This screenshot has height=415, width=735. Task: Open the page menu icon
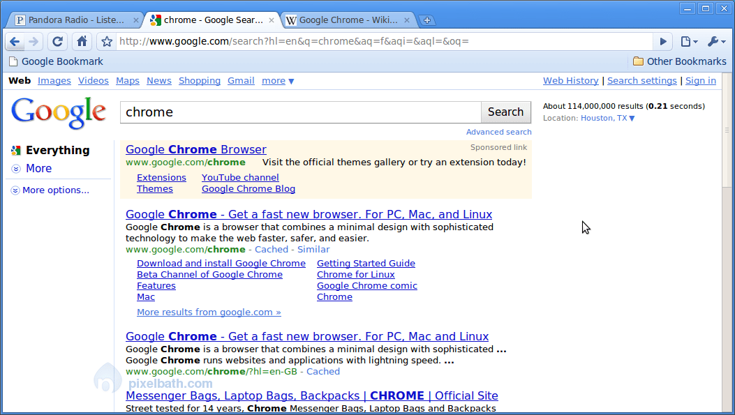click(x=689, y=42)
